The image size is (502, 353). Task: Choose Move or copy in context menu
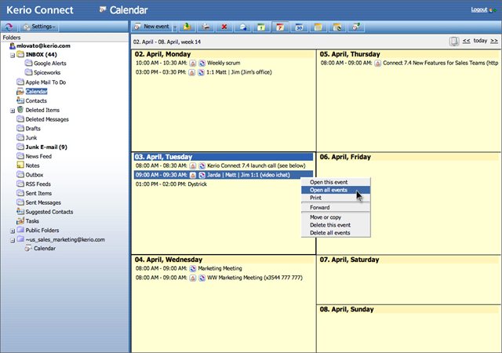(336, 217)
